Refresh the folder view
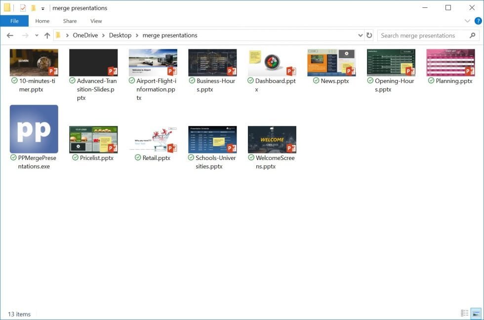 pos(369,36)
